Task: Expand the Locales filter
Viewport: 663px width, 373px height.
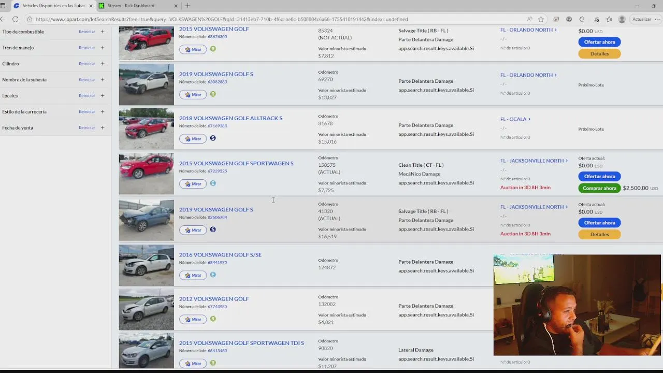Action: (103, 95)
